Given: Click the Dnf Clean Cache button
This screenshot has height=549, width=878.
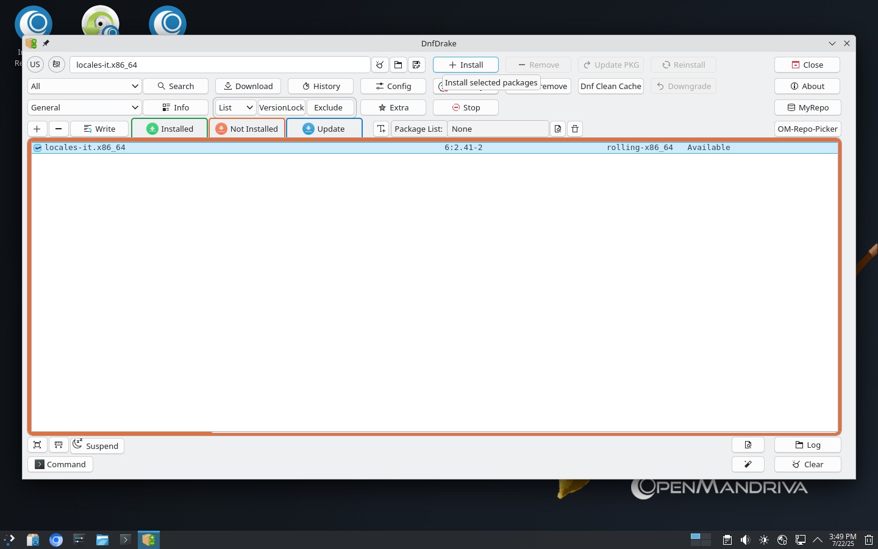Looking at the screenshot, I should [x=611, y=86].
